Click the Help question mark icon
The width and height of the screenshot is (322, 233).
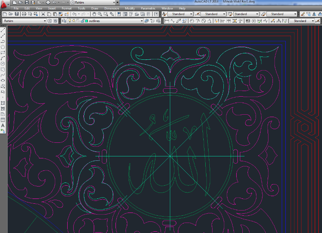[x=156, y=14]
